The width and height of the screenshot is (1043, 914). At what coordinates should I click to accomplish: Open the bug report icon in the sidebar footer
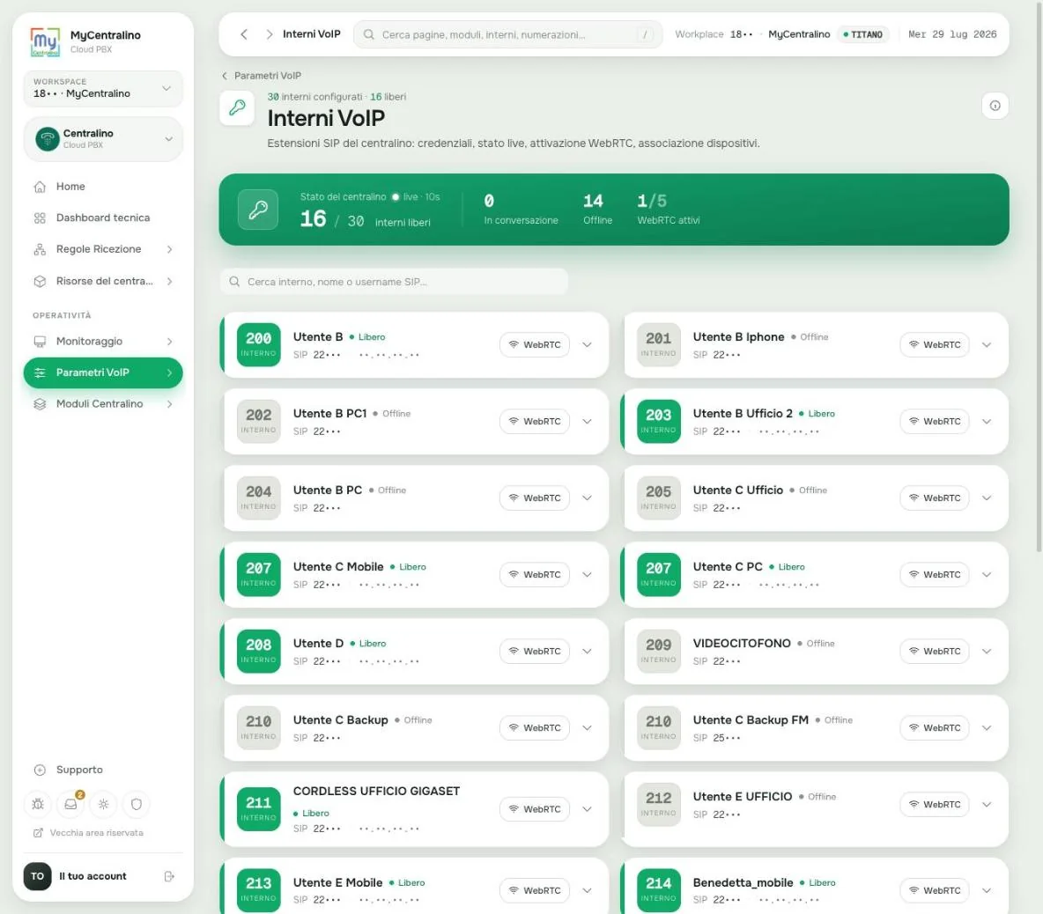(x=38, y=804)
